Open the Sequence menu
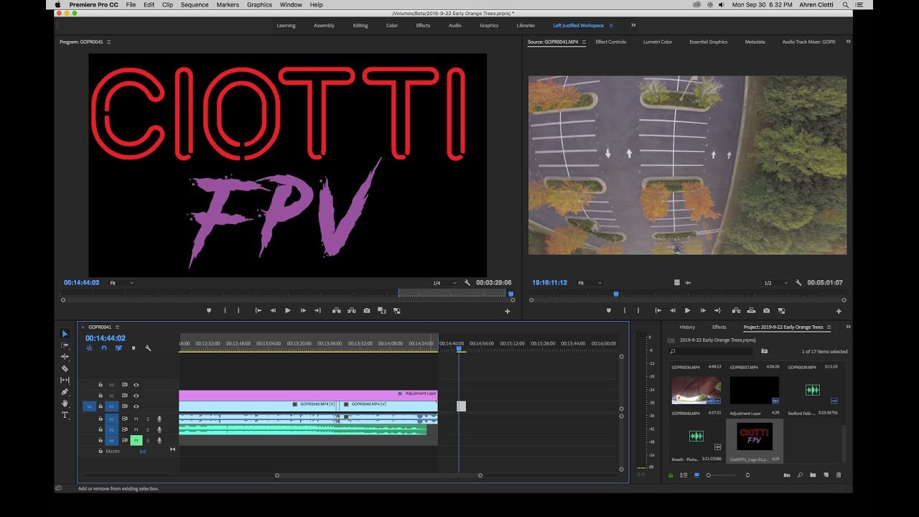Image resolution: width=919 pixels, height=517 pixels. click(195, 5)
